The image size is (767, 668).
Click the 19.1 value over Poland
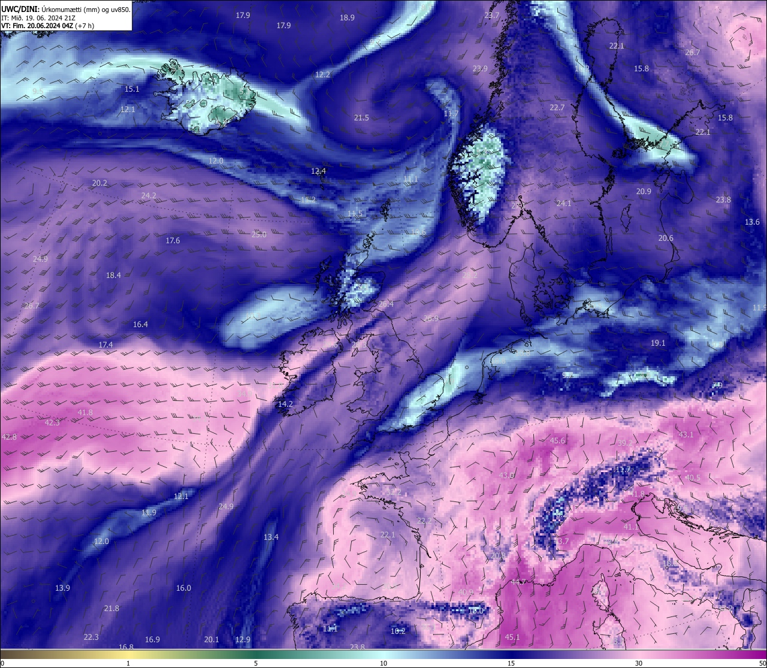pyautogui.click(x=658, y=343)
